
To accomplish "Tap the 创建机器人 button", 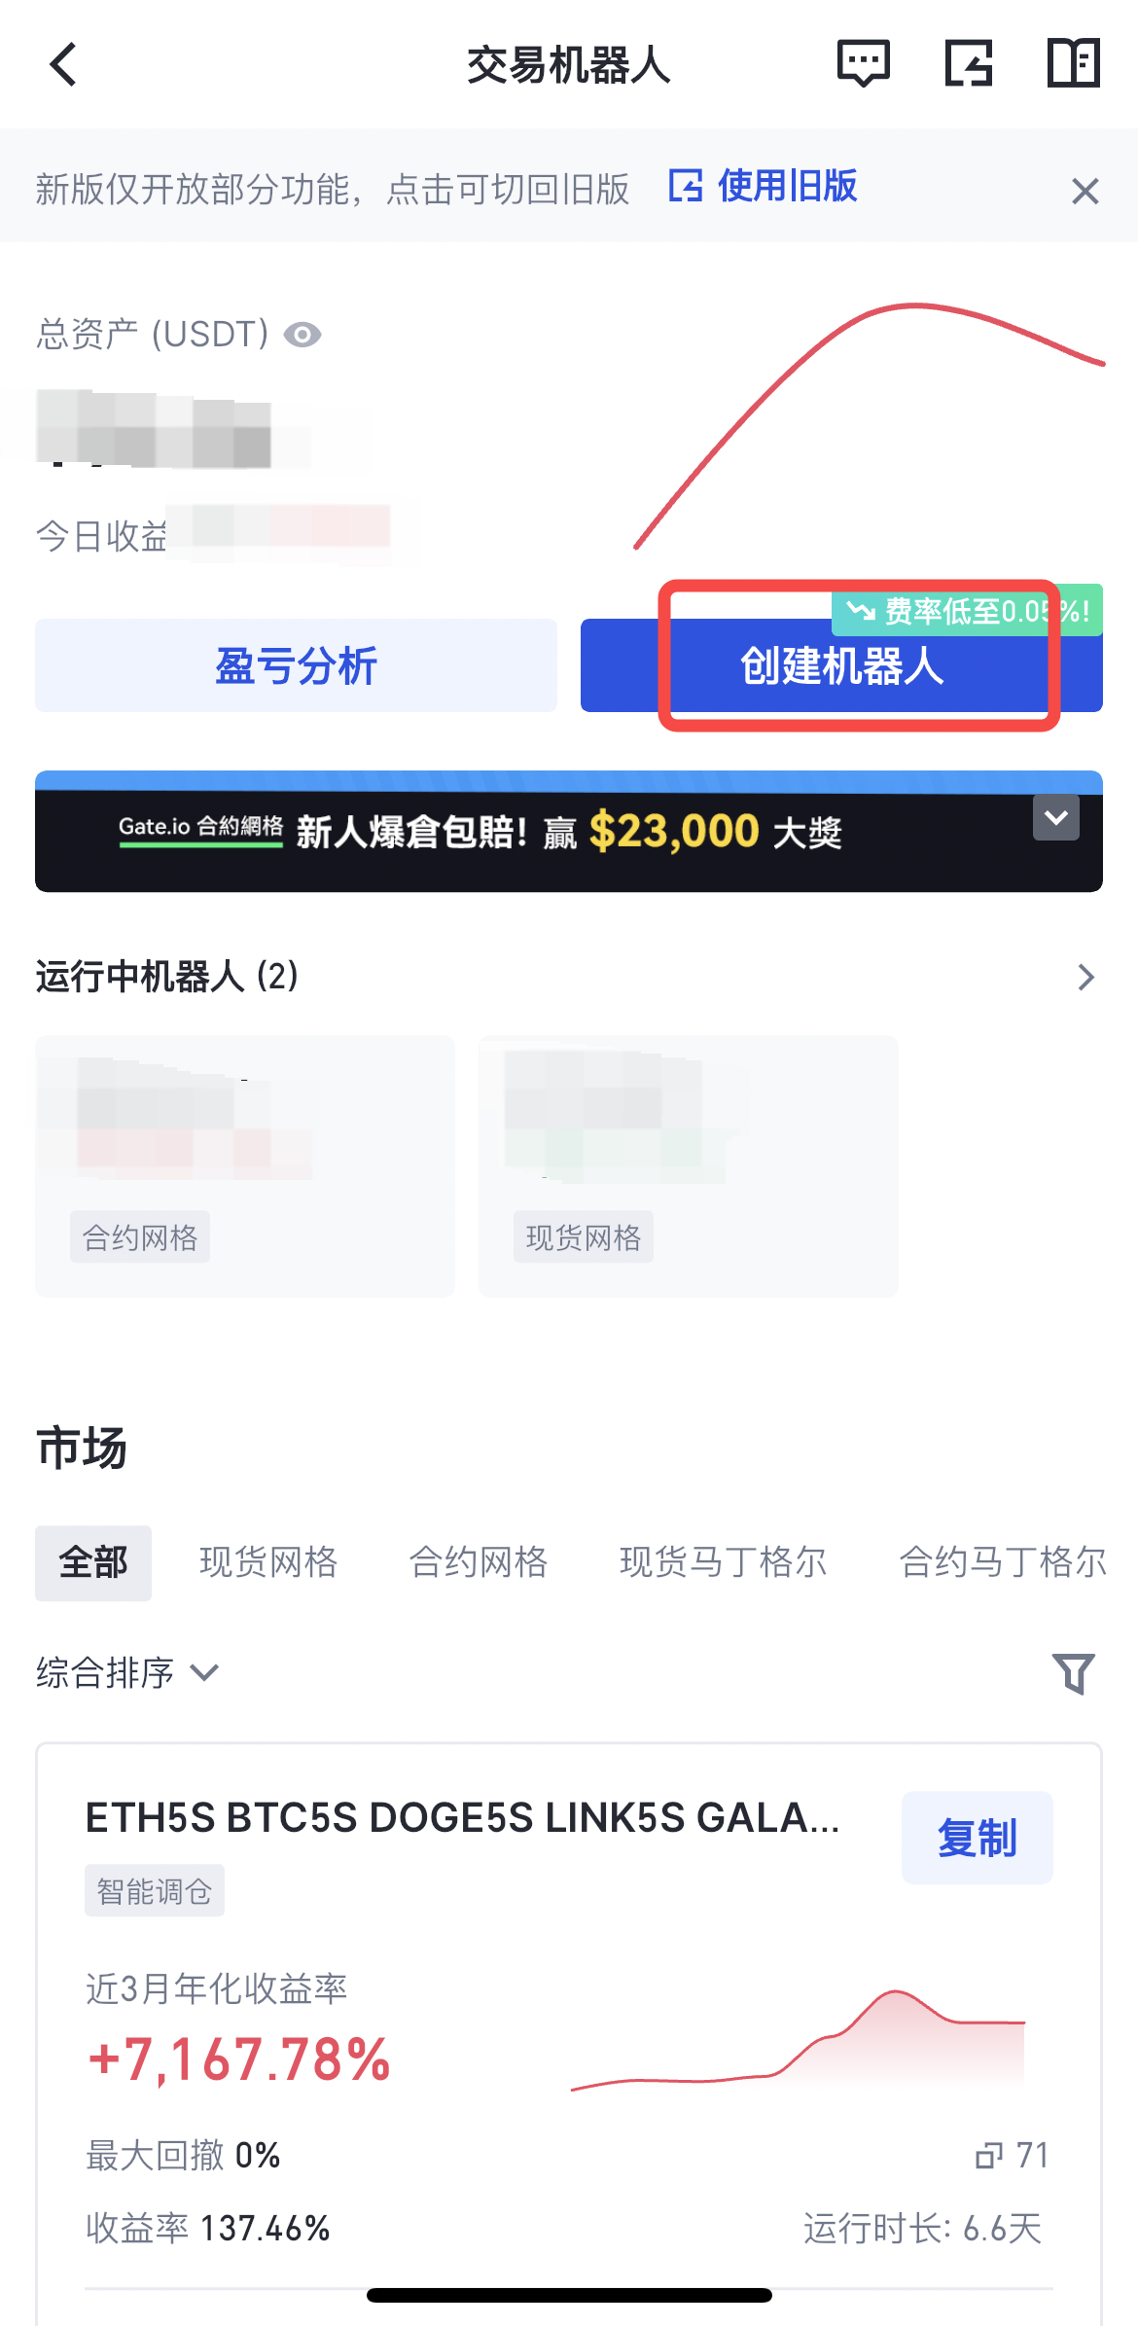I will [841, 665].
